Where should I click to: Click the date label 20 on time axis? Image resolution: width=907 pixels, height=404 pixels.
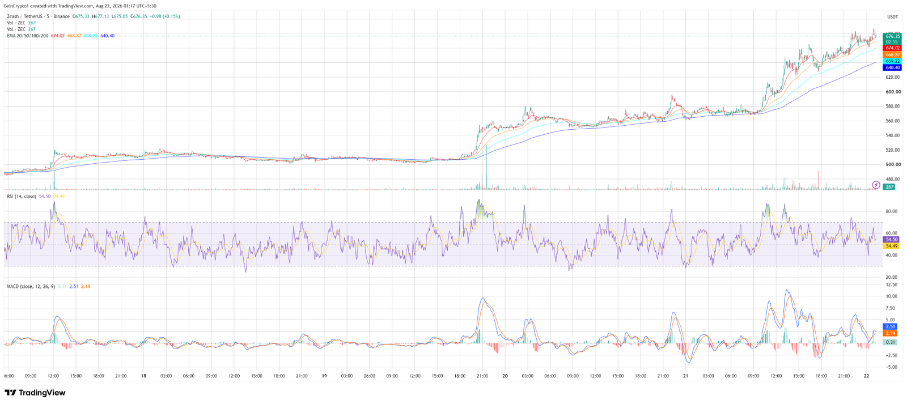(505, 376)
